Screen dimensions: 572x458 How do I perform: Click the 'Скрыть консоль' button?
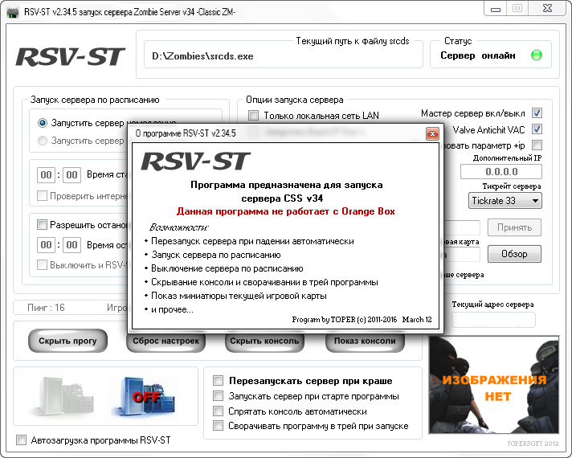click(264, 341)
